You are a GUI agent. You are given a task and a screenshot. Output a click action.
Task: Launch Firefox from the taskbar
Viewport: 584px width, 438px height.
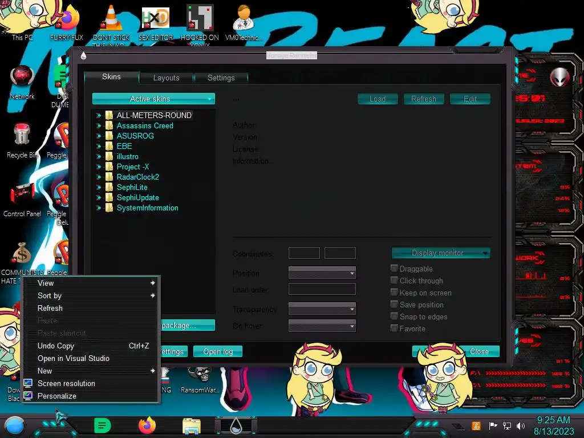point(147,425)
